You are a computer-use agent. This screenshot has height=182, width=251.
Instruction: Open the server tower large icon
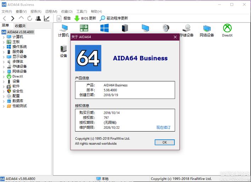pos(125,28)
